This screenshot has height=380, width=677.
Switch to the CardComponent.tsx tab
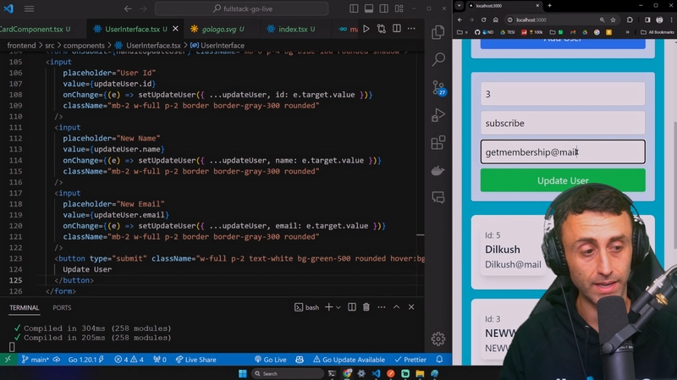click(x=35, y=29)
